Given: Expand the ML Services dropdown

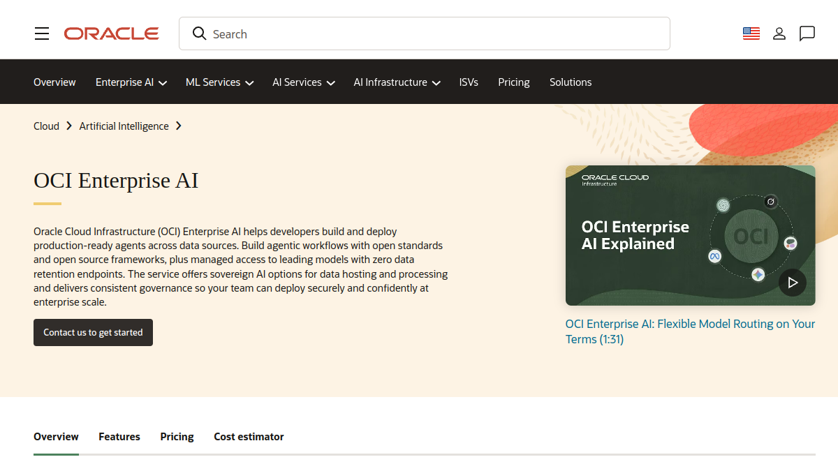Looking at the screenshot, I should point(219,82).
